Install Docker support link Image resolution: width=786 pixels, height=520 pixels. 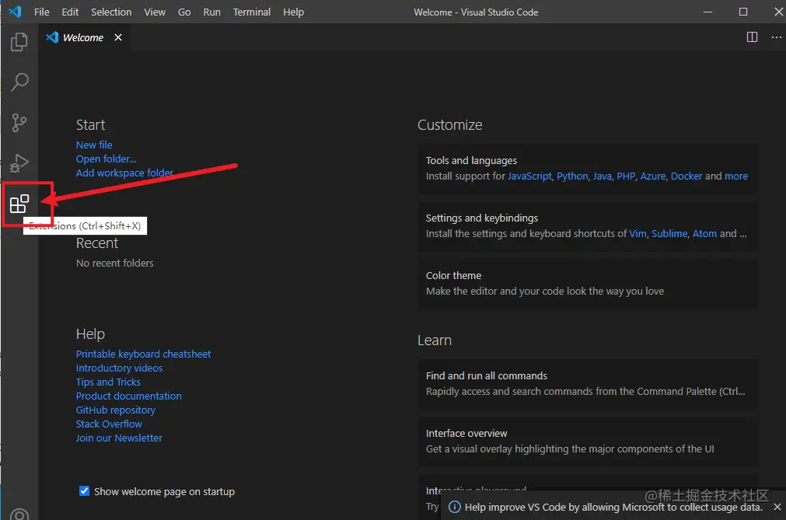686,176
